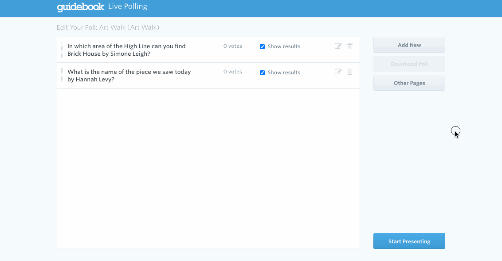The width and height of the screenshot is (502, 261).
Task: Click the Add New button
Action: point(409,45)
